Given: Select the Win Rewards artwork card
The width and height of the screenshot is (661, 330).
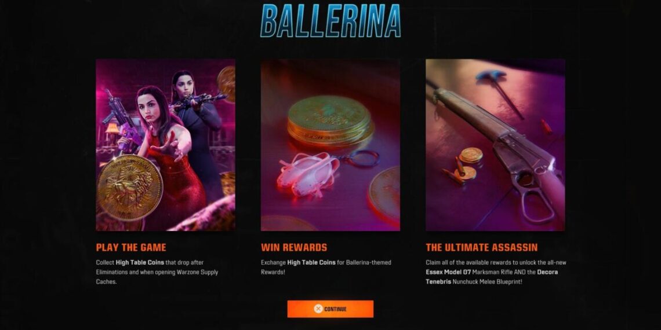Looking at the screenshot, I should [330, 145].
